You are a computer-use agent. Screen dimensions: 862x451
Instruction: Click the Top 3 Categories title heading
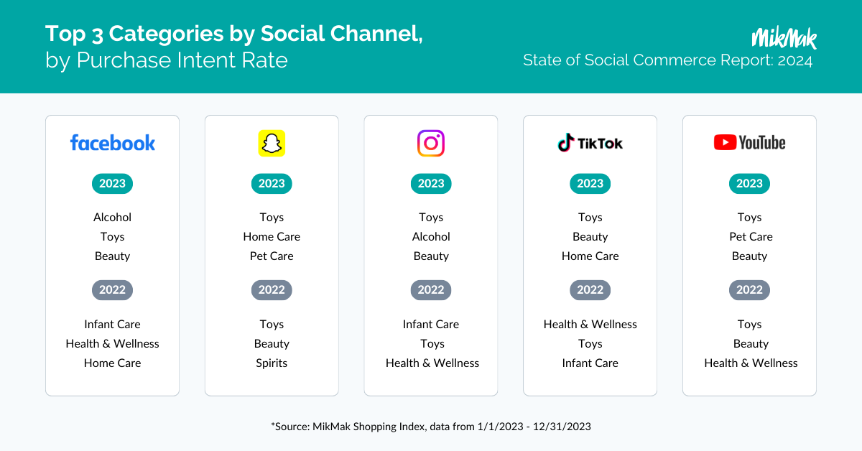tap(234, 34)
